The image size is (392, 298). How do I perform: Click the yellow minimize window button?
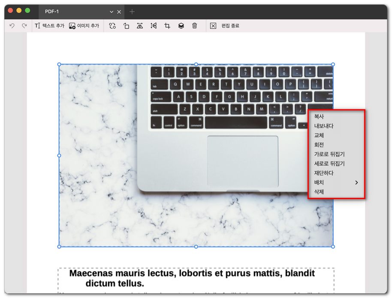point(19,10)
